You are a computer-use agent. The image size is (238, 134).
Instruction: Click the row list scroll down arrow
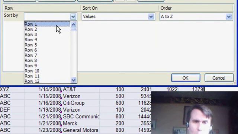[x=74, y=80]
